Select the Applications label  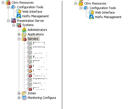[x=36, y=34]
